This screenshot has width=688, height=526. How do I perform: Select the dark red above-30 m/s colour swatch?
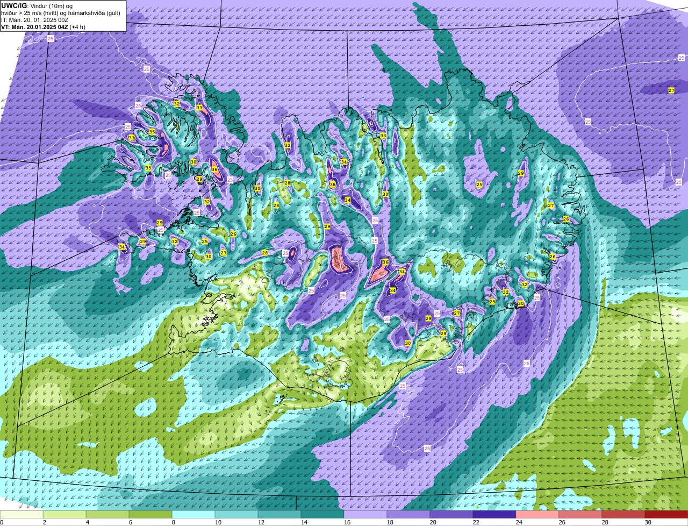[x=667, y=515]
